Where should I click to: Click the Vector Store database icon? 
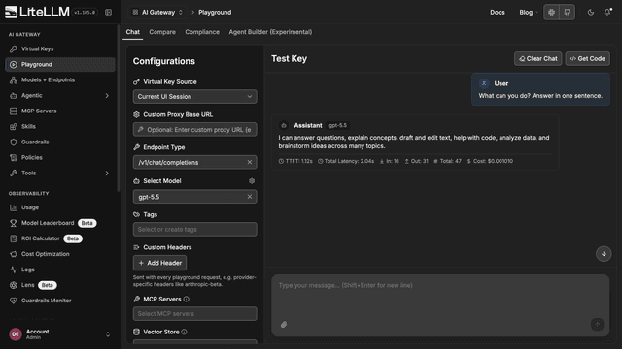[x=136, y=332]
